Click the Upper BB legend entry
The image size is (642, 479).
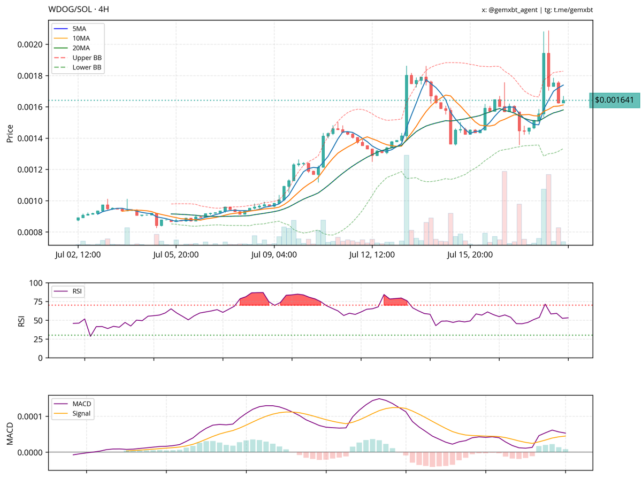click(78, 58)
